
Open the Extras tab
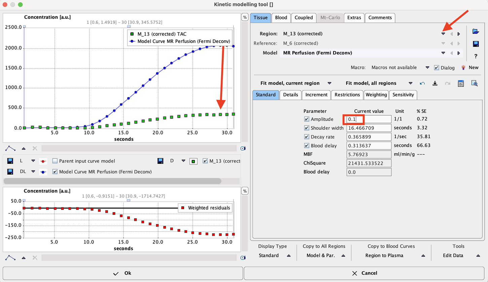click(354, 17)
